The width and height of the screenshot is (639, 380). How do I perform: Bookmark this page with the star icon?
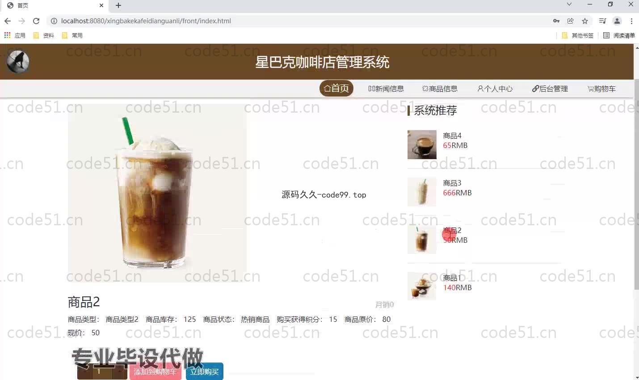[585, 21]
